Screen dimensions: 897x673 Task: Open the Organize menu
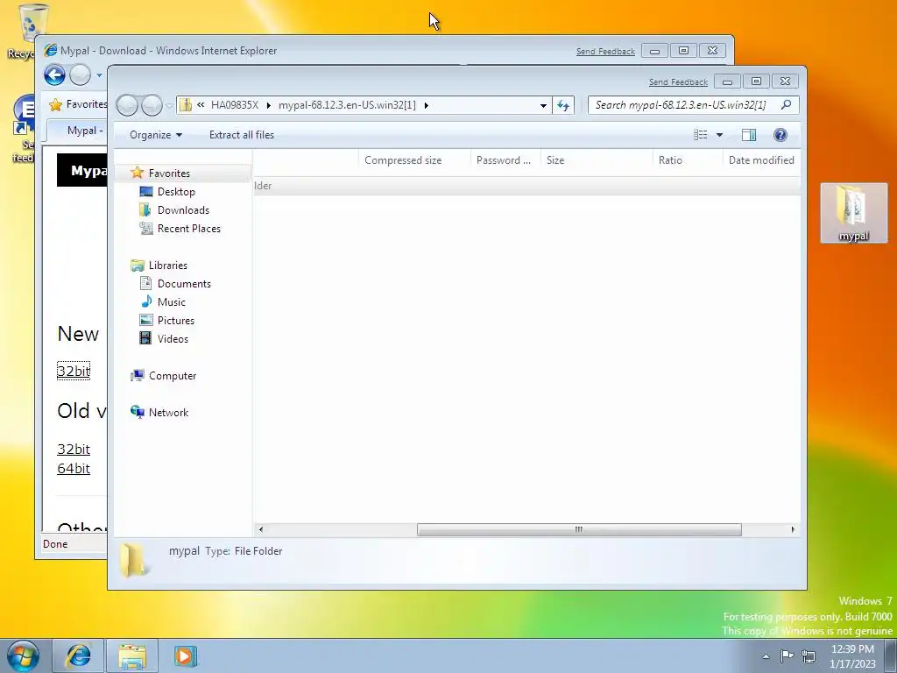156,135
